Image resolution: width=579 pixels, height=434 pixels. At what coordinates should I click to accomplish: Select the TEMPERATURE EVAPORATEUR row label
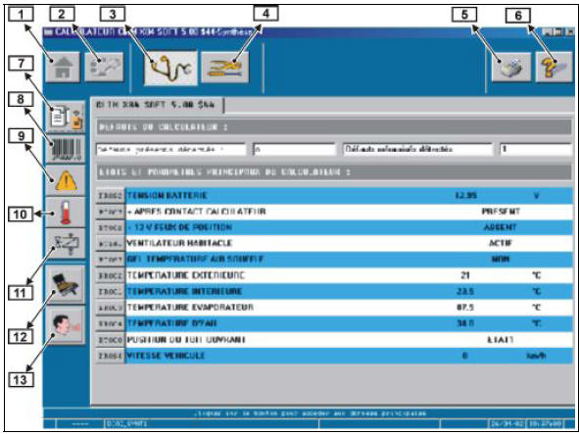[x=190, y=308]
